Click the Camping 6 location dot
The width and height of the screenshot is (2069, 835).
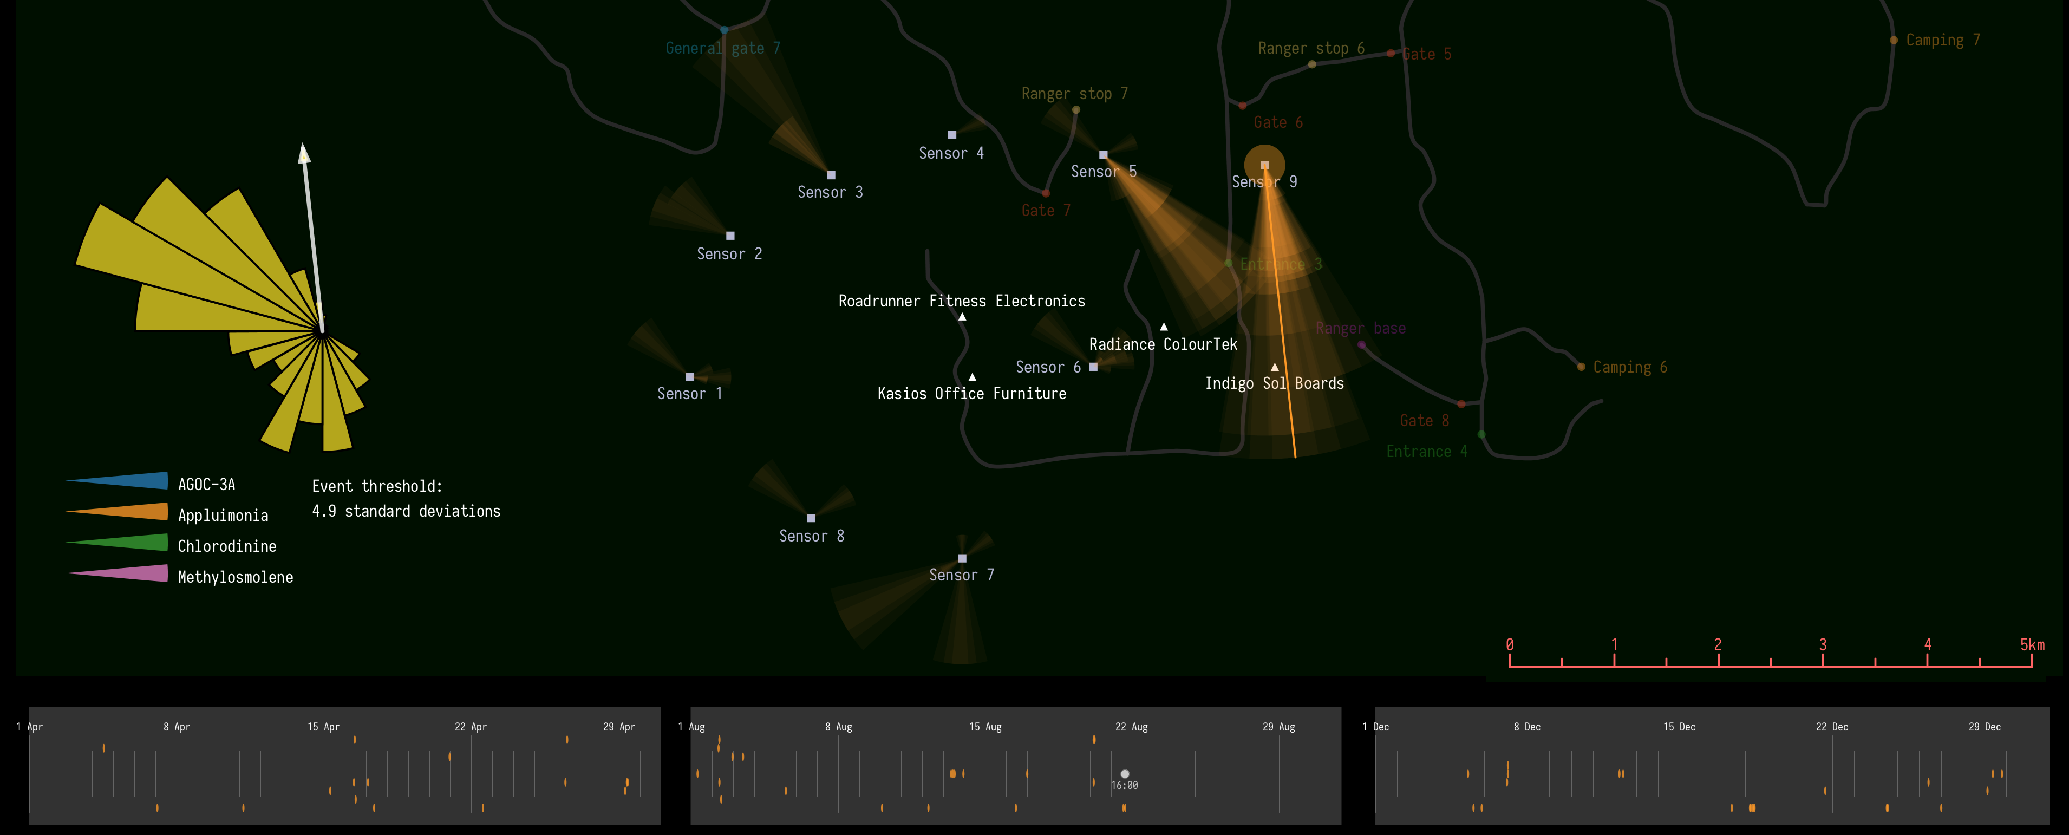click(1581, 367)
